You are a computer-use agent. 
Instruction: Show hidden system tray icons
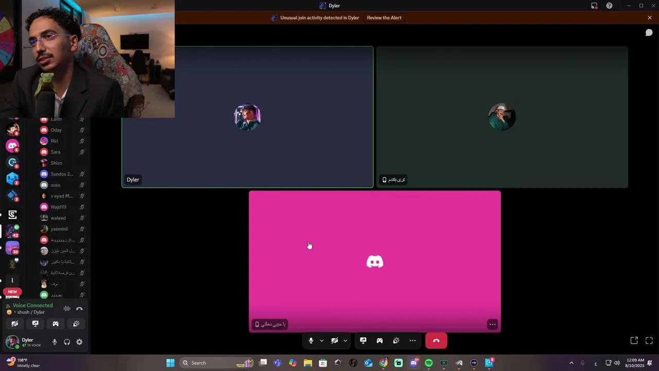click(x=571, y=363)
